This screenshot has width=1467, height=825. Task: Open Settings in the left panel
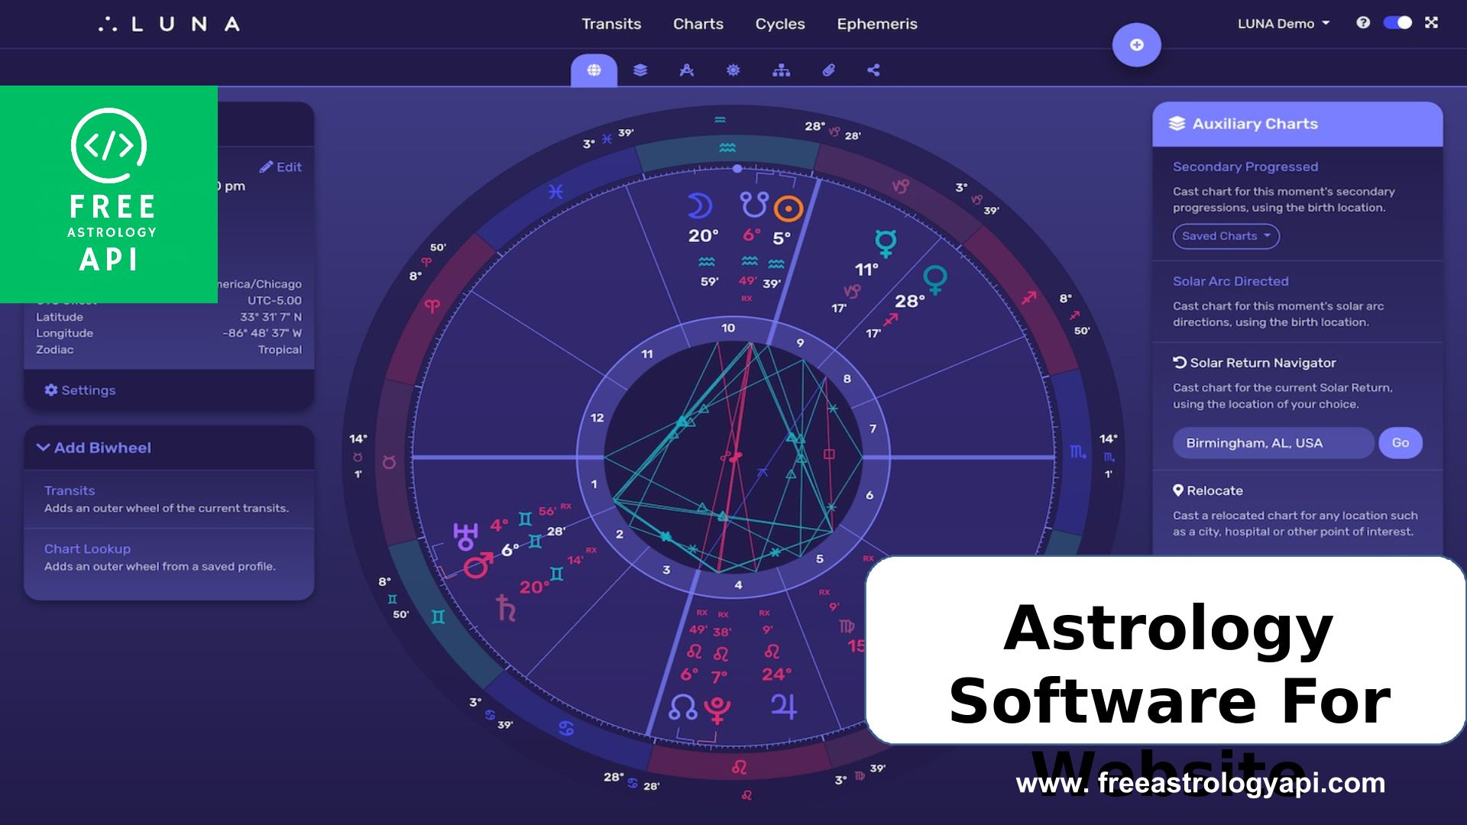tap(80, 390)
